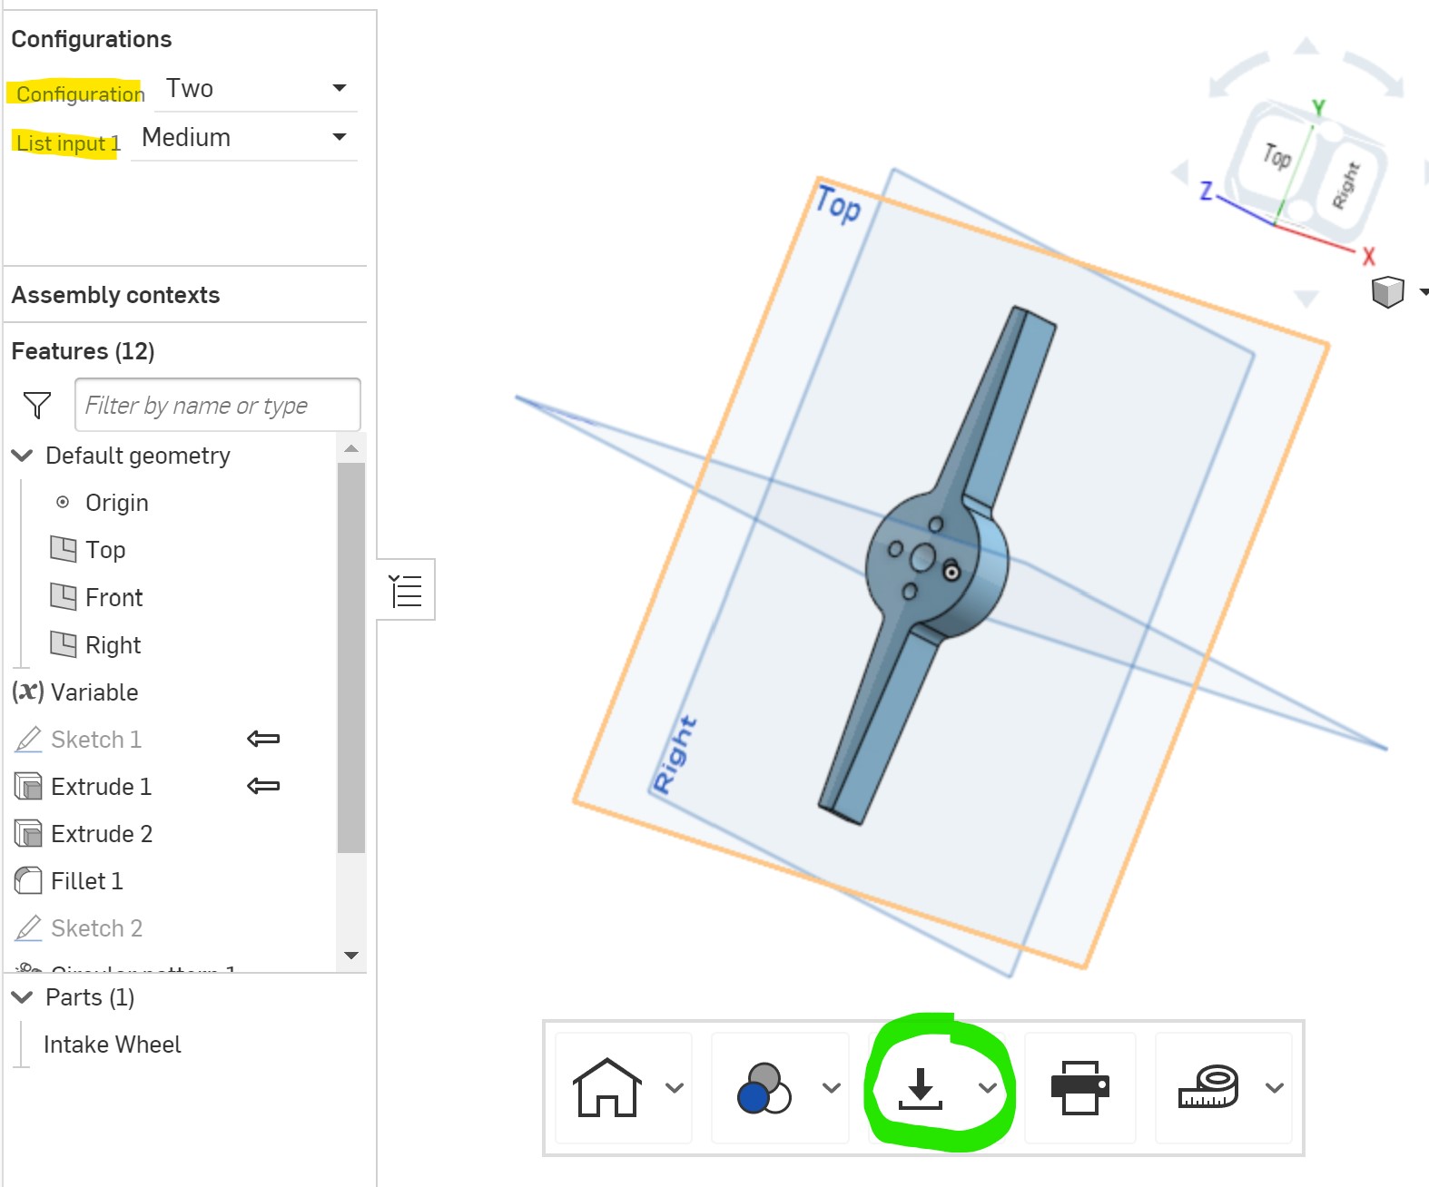Select the Extrude 2 feature
The width and height of the screenshot is (1429, 1187).
point(102,834)
